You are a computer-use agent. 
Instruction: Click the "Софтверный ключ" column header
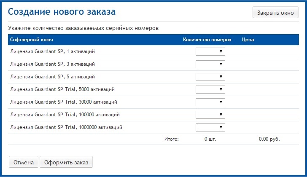(x=29, y=40)
